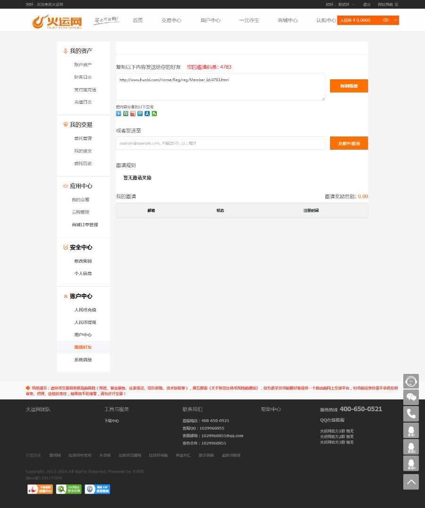425x508 pixels.
Task: Go to 首页 in main navigation
Action: (138, 20)
